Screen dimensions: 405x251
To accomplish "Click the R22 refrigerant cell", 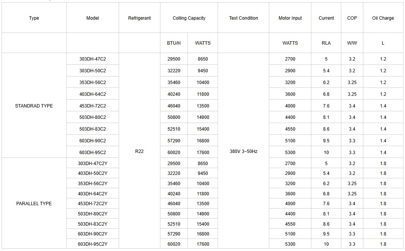I will [x=139, y=151].
